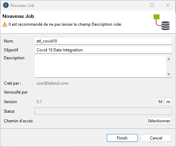Click the Verrouillé par field
Viewport: 176px width, 147px height.
click(103, 92)
